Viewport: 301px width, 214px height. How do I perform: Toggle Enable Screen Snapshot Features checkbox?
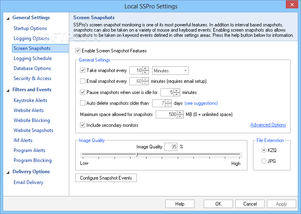pos(78,51)
